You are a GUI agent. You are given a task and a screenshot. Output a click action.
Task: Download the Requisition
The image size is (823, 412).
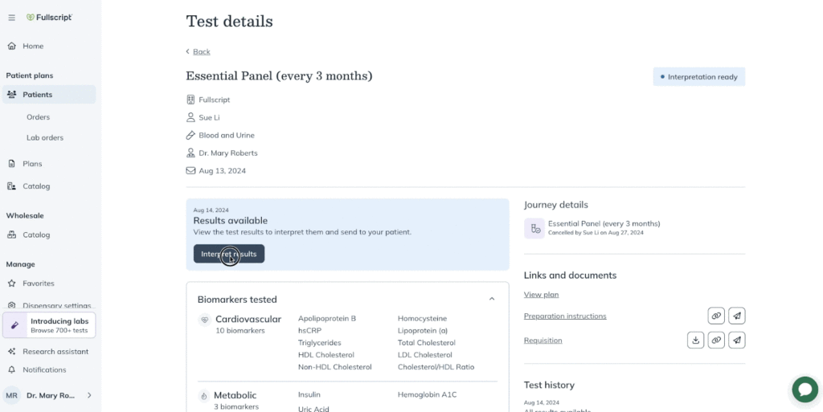(695, 341)
